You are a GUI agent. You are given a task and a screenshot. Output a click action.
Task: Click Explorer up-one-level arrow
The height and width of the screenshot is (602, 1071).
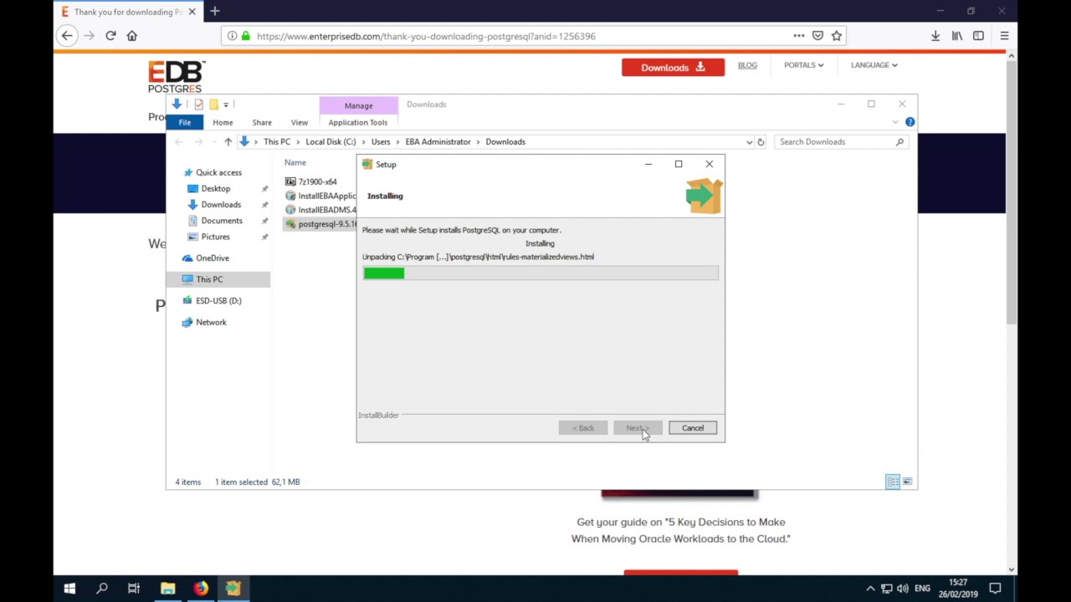[228, 142]
